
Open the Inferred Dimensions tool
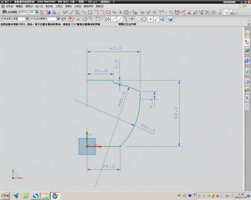177,12
